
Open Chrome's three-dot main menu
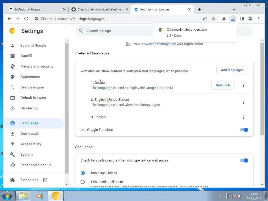coord(259,19)
